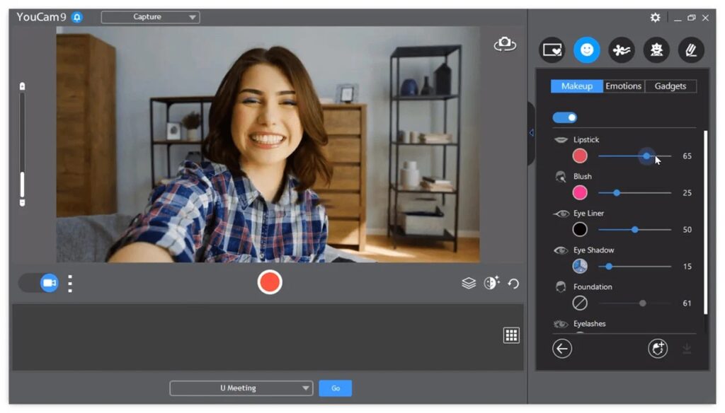Click the notification bell next to YouCam9
725x413 pixels.
77,18
